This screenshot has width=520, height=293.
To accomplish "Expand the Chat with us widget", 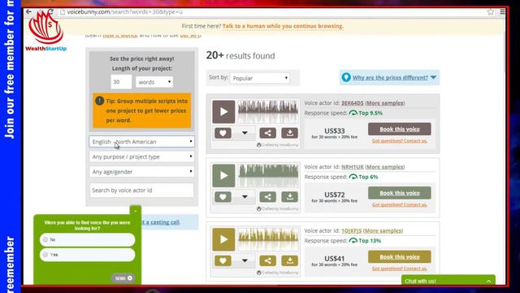I will pos(448,281).
